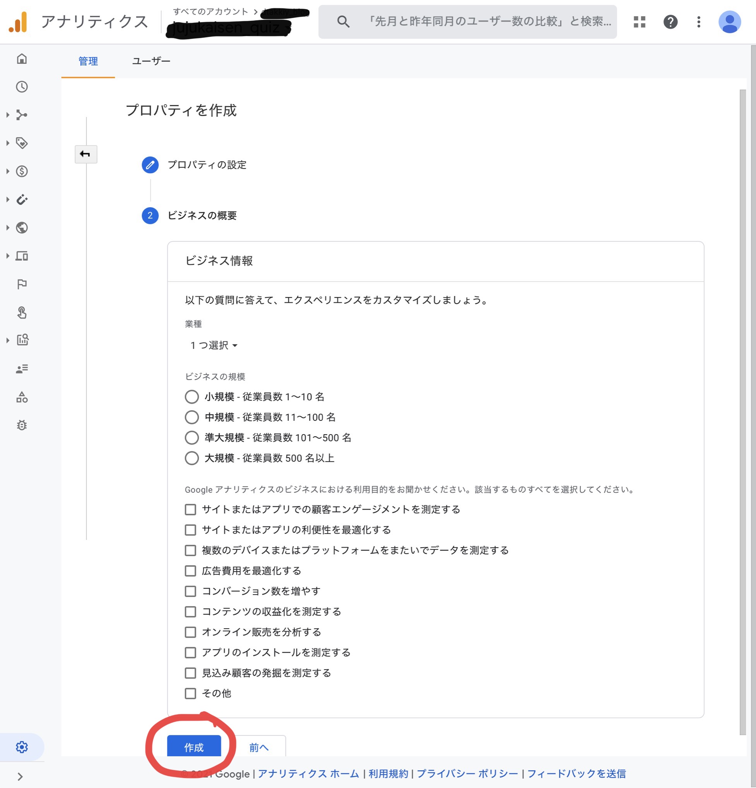
Task: Switch to the ユーザー tab
Action: (x=151, y=61)
